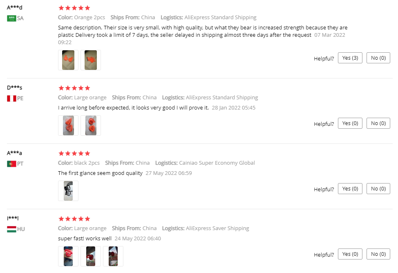Click No (0) on A***d's review

pos(378,58)
